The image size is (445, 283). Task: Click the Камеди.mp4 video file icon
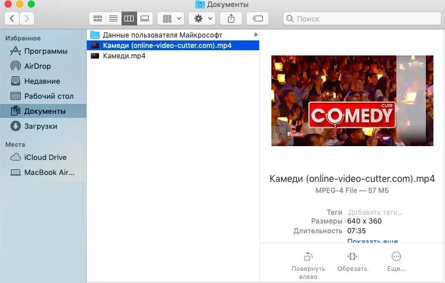tap(95, 56)
